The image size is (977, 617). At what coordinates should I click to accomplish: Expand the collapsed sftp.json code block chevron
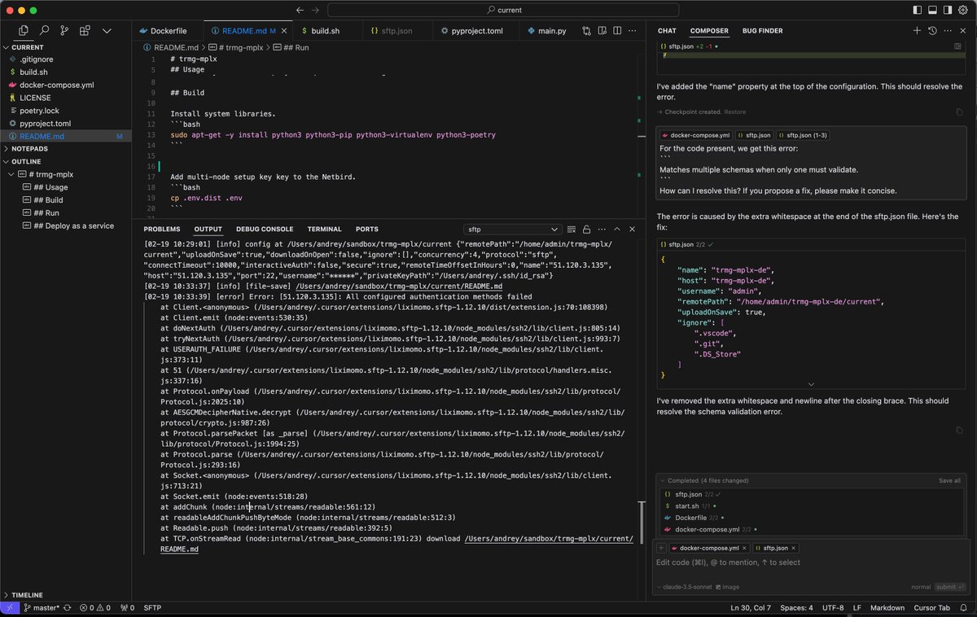click(811, 384)
